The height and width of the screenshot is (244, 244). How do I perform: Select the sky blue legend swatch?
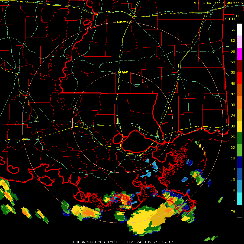tap(239, 186)
